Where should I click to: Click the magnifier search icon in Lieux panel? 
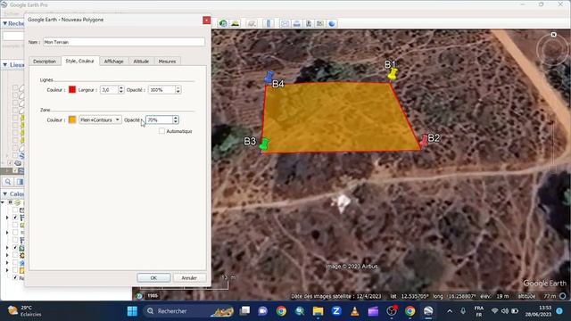[8, 182]
